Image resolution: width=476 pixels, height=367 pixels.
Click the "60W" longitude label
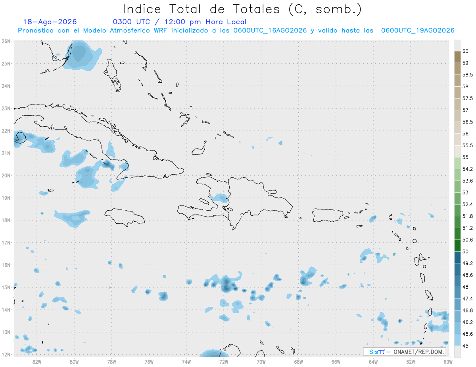(448, 361)
